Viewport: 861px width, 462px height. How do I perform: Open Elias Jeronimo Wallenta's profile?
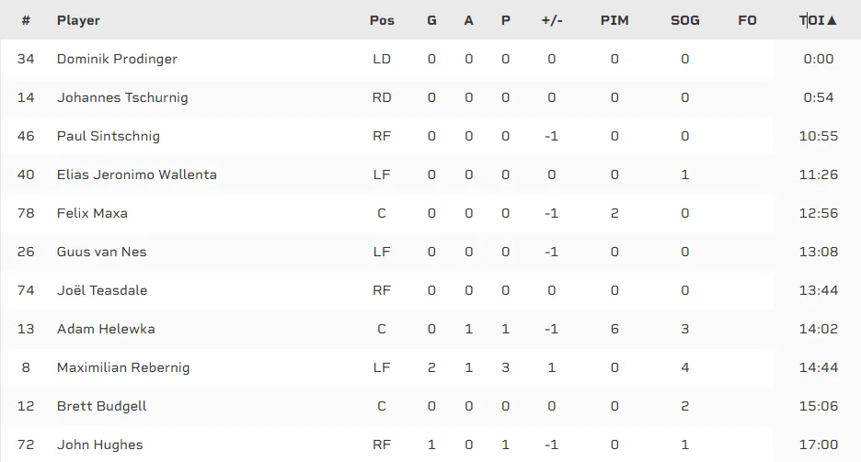tap(137, 175)
